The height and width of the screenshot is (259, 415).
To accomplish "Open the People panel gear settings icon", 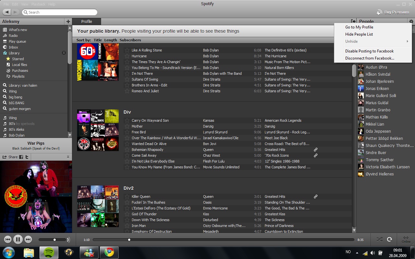I will tap(411, 21).
